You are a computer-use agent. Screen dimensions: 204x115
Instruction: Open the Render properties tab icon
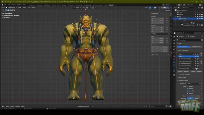coord(174,41)
